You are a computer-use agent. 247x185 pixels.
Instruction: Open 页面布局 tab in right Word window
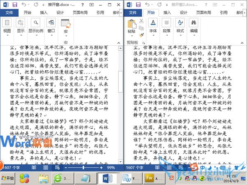click(203, 13)
